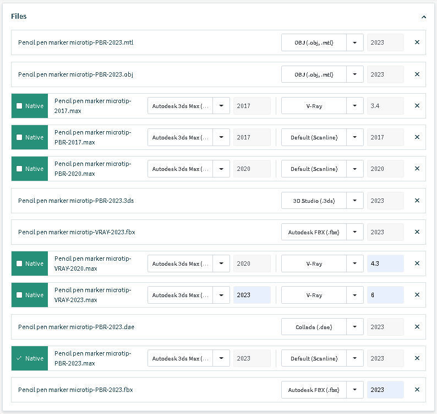Screen dimensions: 437x414
Task: Remove the microtip-PBR-2023.mtl file
Action: tap(417, 42)
